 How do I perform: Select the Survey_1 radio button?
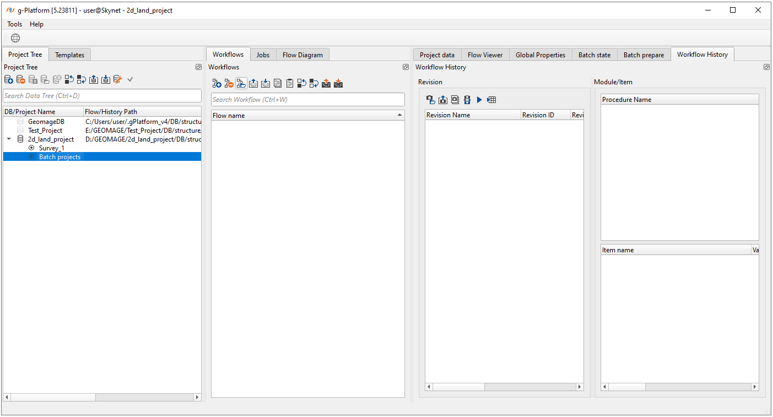pos(31,148)
